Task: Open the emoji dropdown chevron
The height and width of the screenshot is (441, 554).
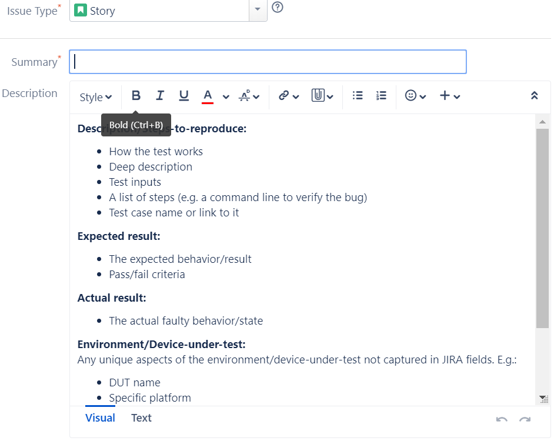Action: coord(423,97)
